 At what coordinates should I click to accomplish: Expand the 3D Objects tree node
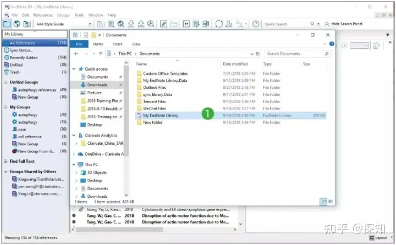[x=76, y=173]
